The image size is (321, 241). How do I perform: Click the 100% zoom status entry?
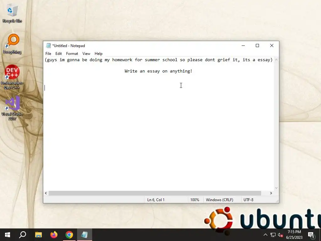coord(195,200)
